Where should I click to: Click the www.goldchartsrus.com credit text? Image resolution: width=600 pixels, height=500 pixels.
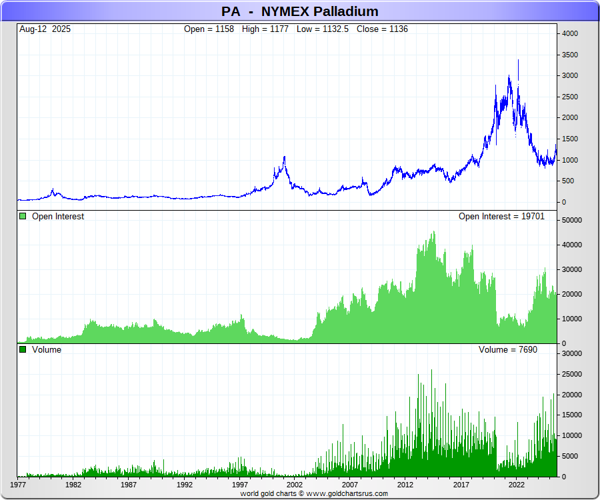pos(347,493)
